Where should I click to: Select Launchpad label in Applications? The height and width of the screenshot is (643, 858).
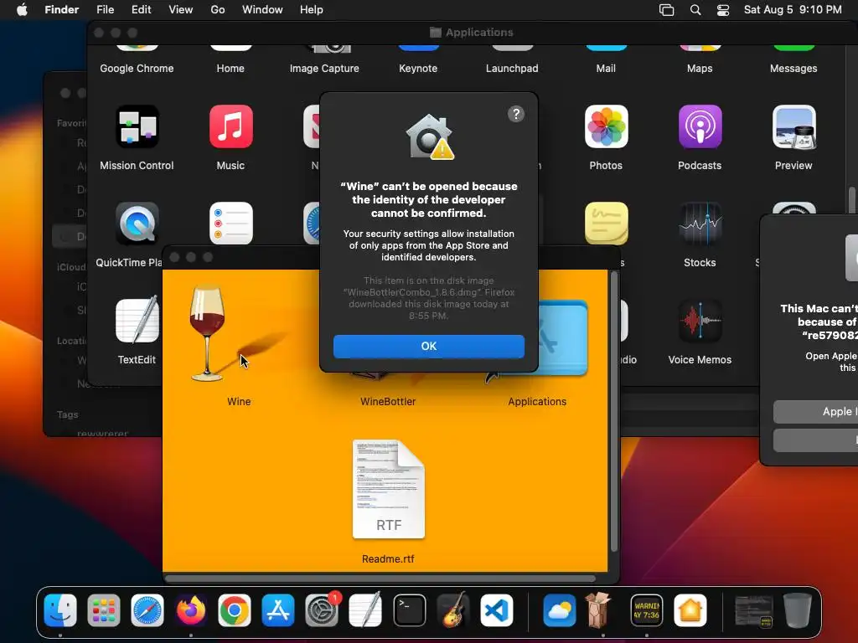(x=512, y=69)
